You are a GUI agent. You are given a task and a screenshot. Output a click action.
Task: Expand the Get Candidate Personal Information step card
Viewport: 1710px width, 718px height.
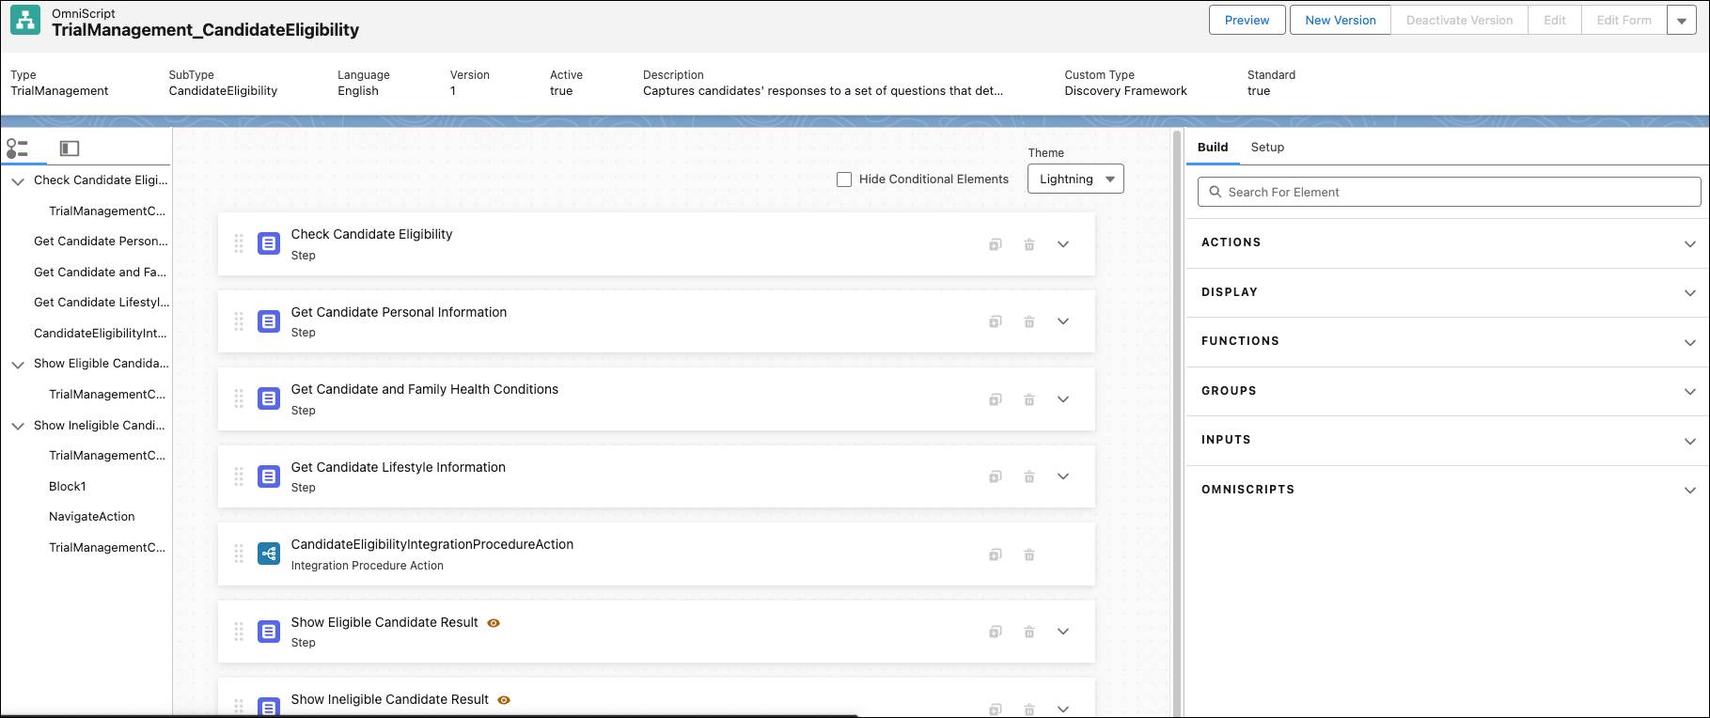(x=1063, y=321)
